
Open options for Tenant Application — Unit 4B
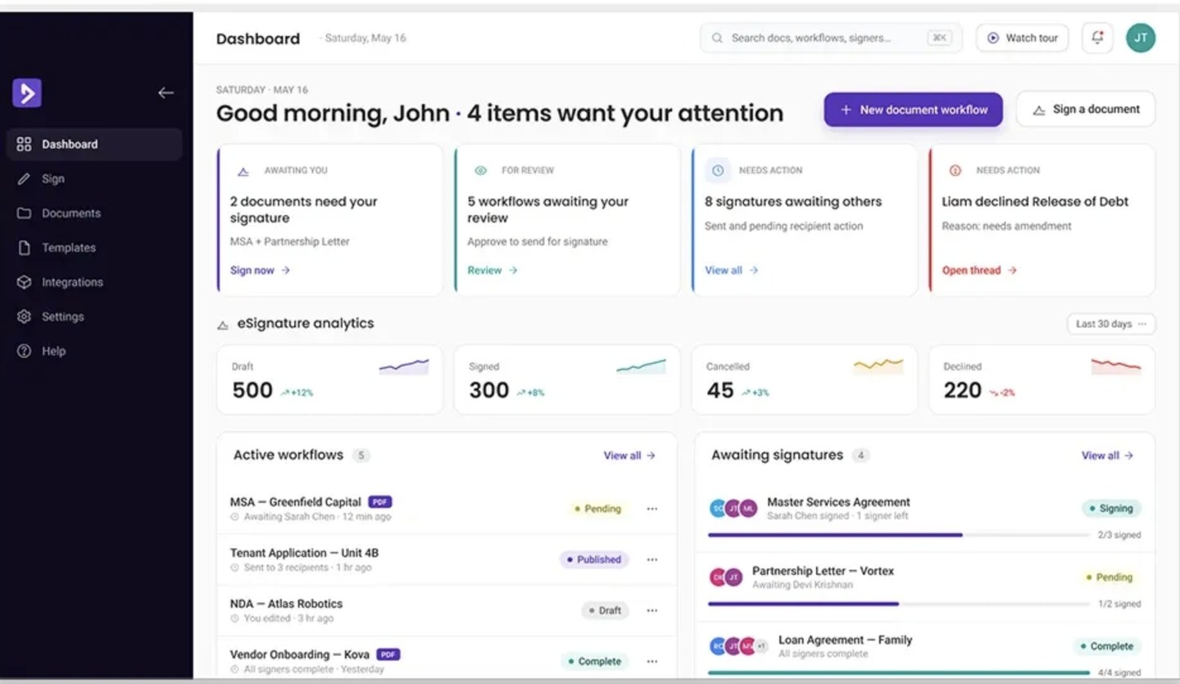point(652,559)
